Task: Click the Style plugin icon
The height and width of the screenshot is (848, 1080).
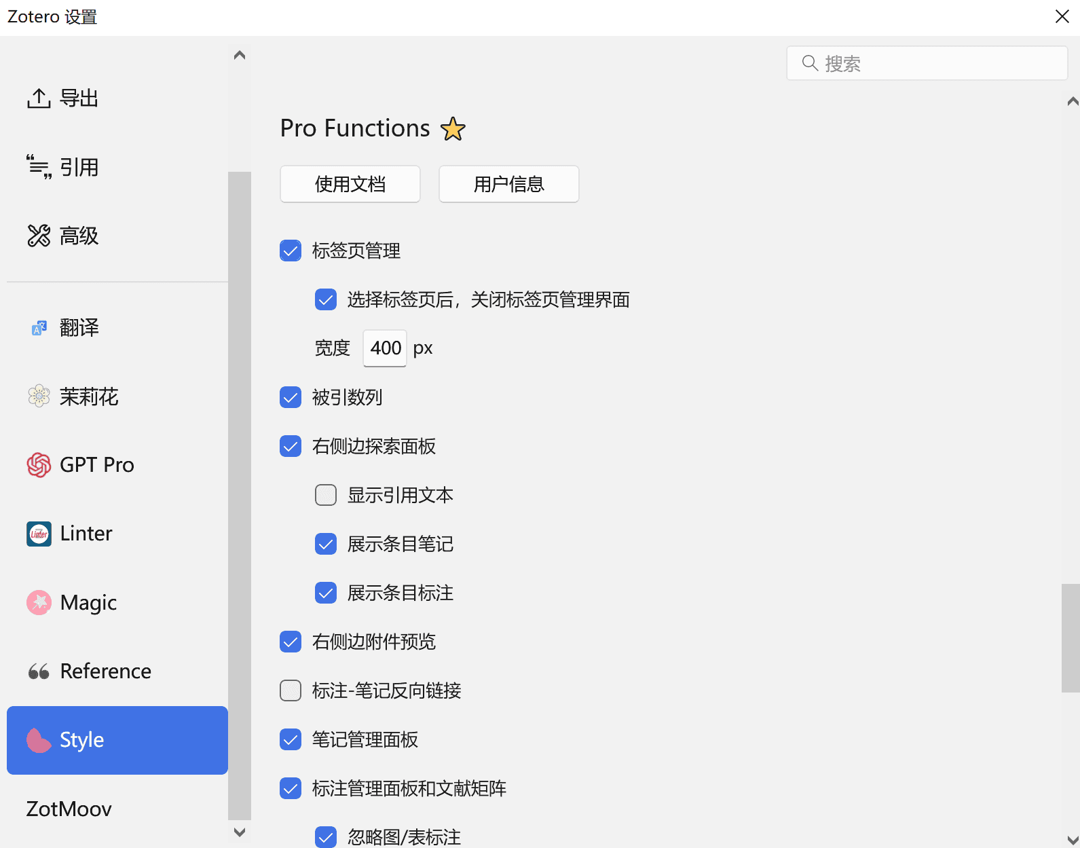Action: tap(39, 740)
